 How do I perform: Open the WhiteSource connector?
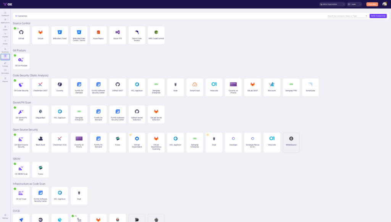pos(291,143)
